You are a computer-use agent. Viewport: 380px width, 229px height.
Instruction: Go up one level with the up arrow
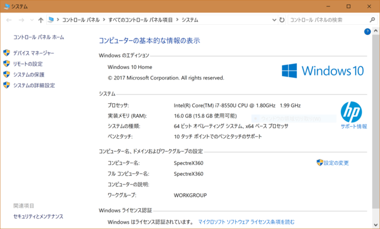point(41,20)
